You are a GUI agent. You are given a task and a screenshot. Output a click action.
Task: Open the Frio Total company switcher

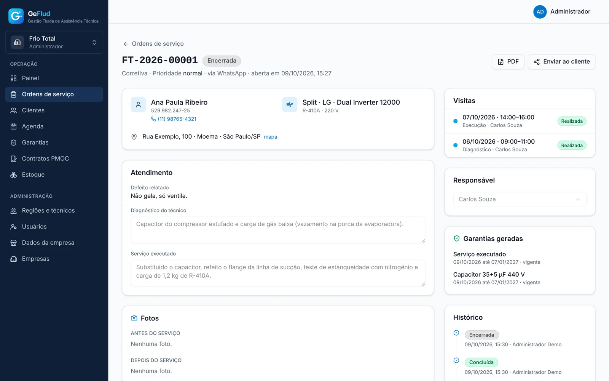[54, 42]
